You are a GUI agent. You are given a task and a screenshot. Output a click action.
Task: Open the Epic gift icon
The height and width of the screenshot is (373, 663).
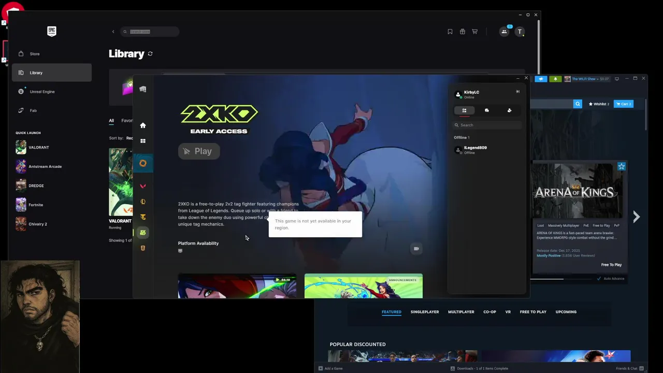click(x=463, y=32)
